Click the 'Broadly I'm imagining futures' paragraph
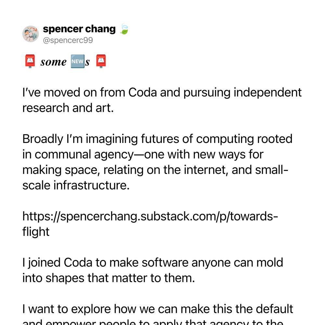This screenshot has width=325, height=325. coord(157,162)
